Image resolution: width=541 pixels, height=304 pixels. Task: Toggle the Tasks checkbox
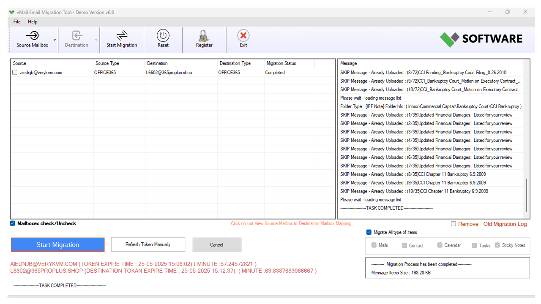click(474, 245)
